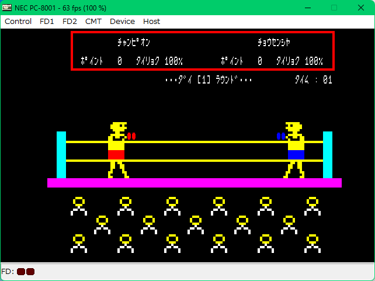Open the CMT cassette menu
This screenshot has width=375, height=281.
(93, 21)
